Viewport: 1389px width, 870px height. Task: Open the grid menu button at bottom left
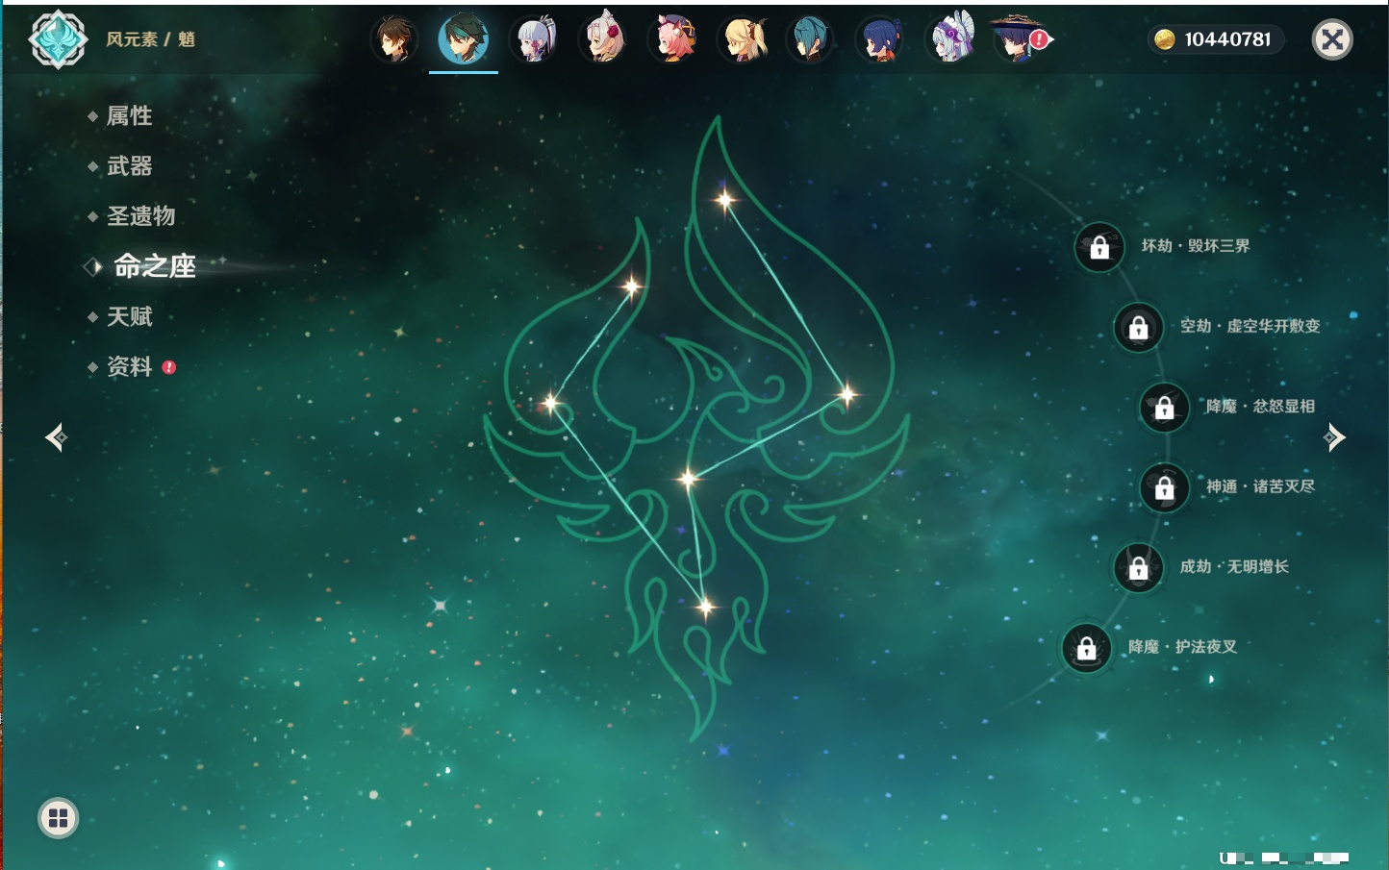(x=58, y=818)
